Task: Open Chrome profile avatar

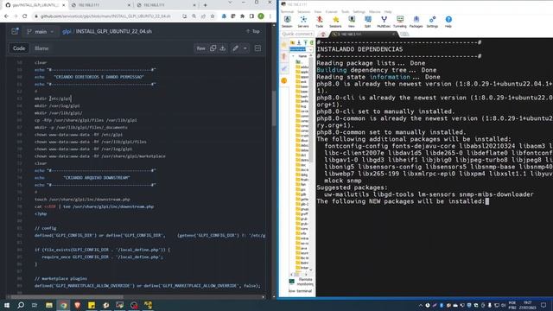Action: point(261,16)
